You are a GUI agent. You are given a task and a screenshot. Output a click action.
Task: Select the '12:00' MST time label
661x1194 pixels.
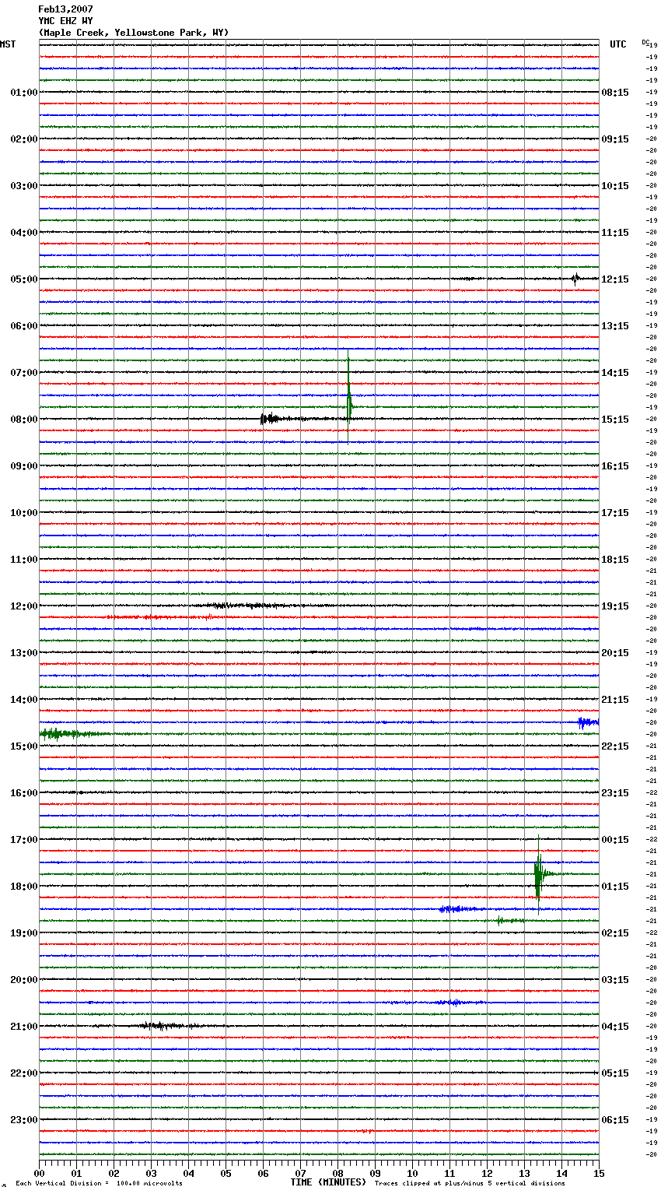[x=24, y=606]
